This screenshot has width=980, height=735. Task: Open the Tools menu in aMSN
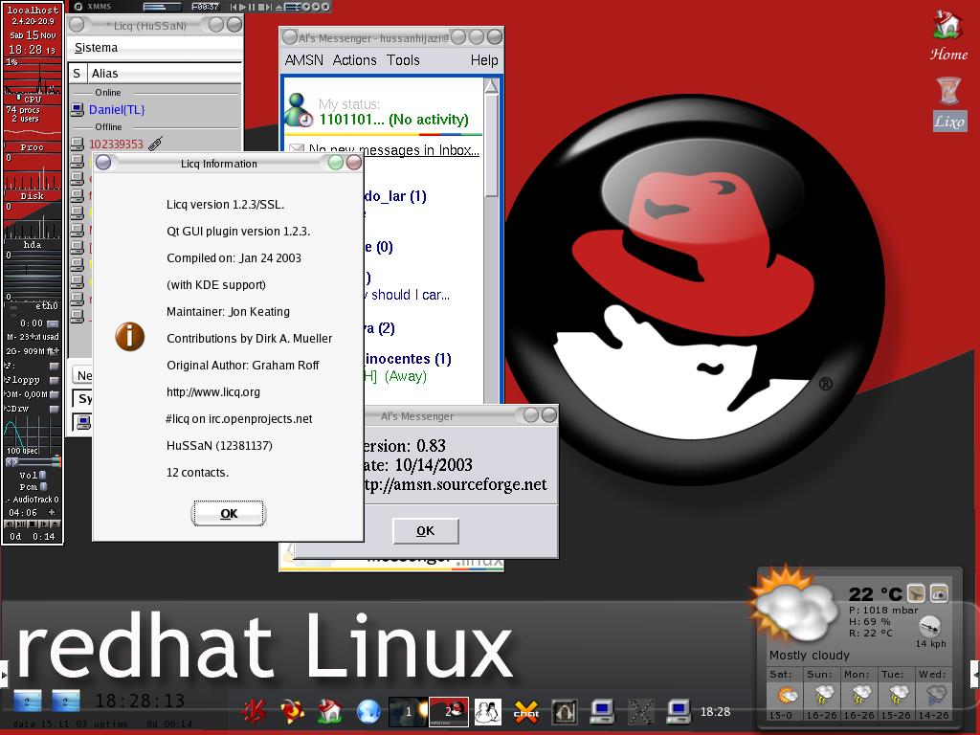[403, 60]
